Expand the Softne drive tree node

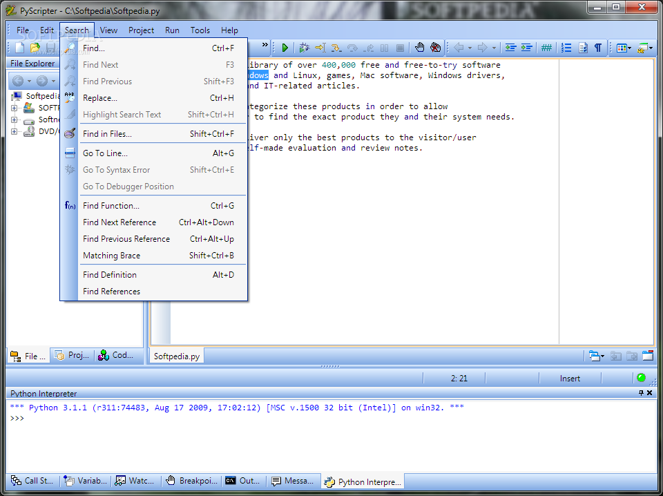click(x=14, y=120)
